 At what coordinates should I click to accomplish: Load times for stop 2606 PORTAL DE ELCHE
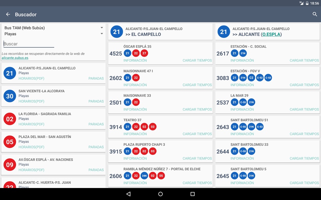pyautogui.click(x=197, y=183)
